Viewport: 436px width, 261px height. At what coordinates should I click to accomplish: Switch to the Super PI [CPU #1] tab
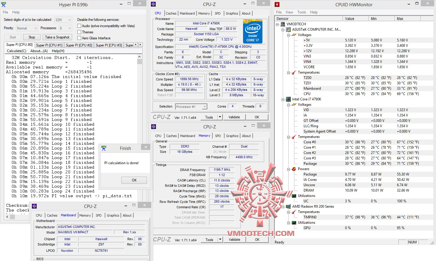pyautogui.click(x=49, y=45)
